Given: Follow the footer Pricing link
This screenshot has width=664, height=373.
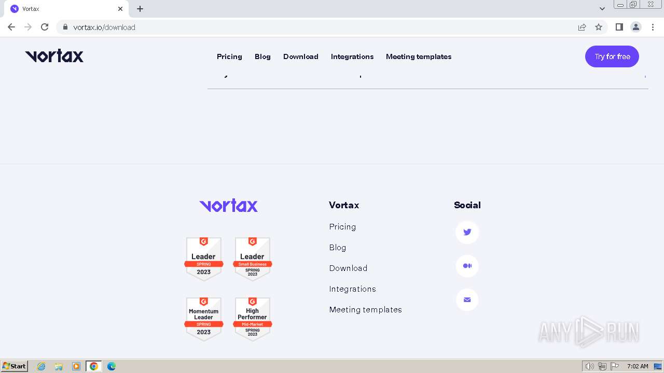Looking at the screenshot, I should click(342, 226).
